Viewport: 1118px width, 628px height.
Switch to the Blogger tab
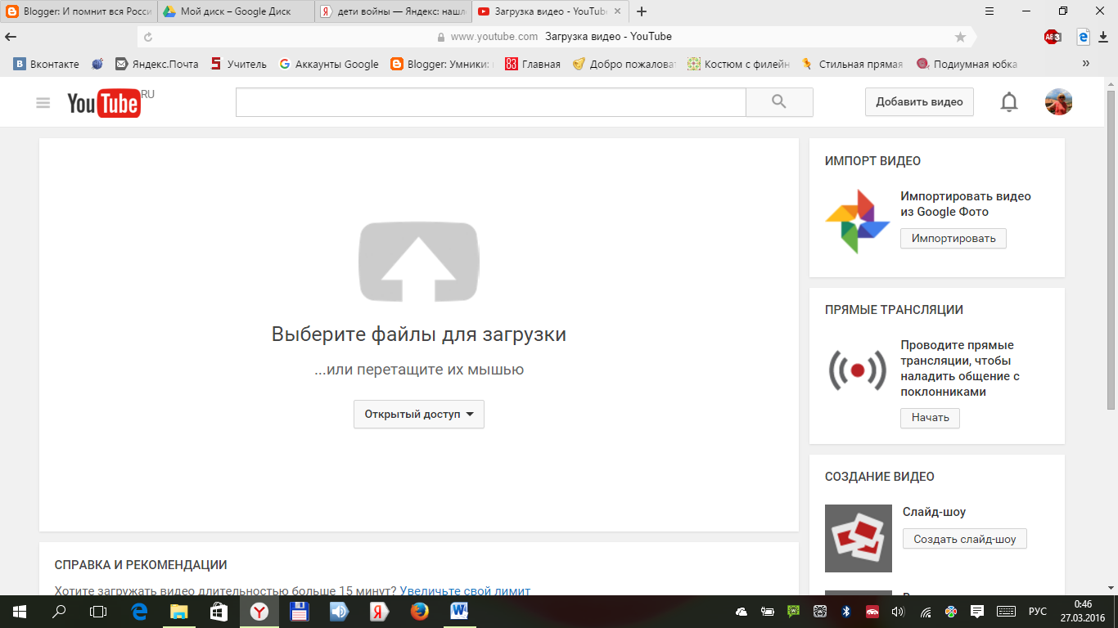(x=79, y=11)
